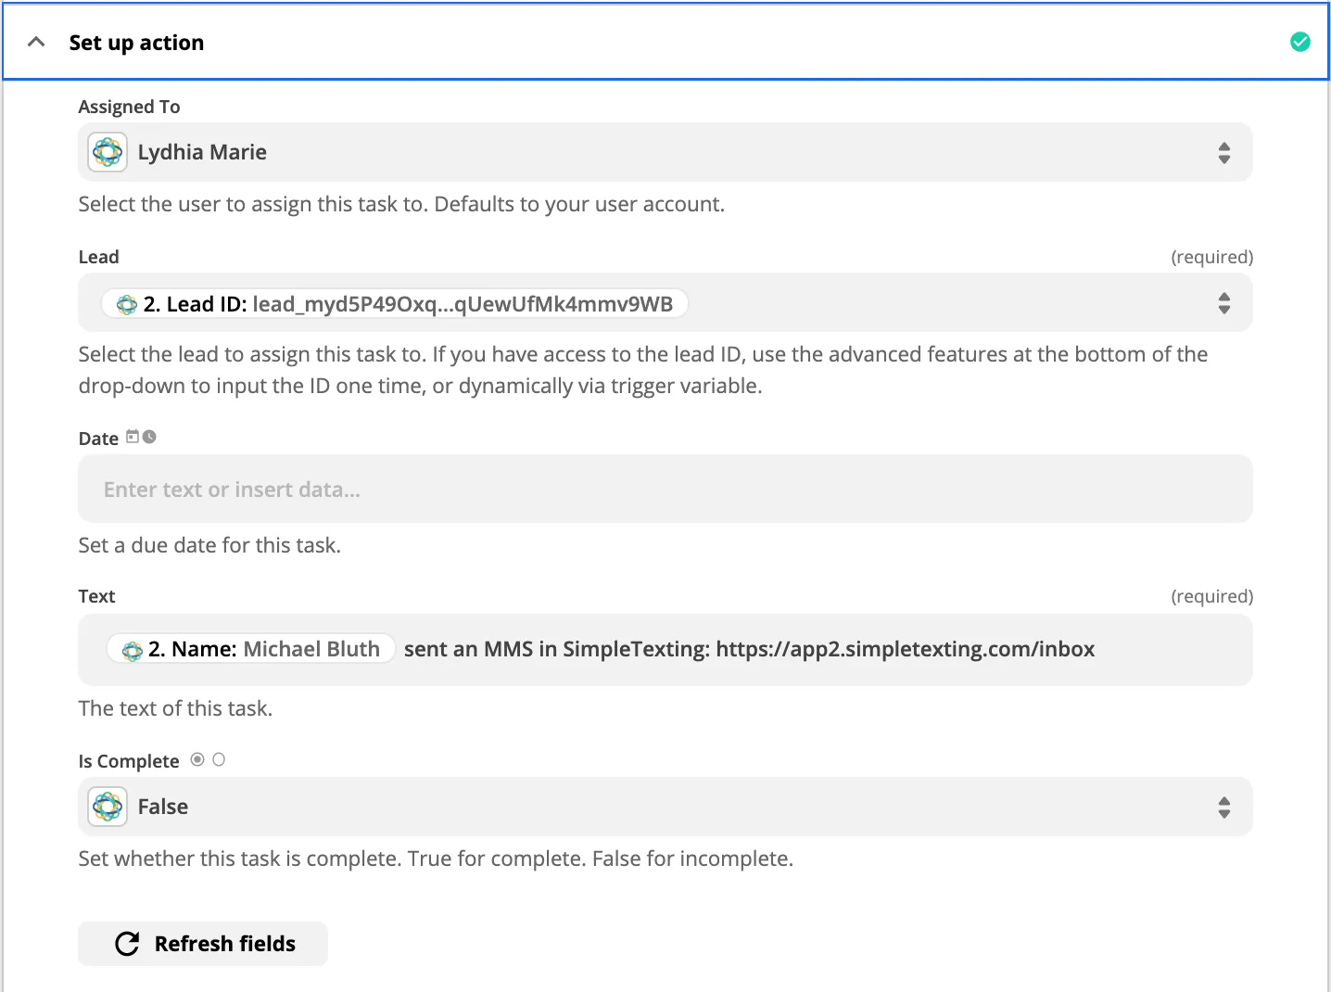Click the date-time icon next to Date
Viewport: 1331px width, 992px height.
[141, 437]
